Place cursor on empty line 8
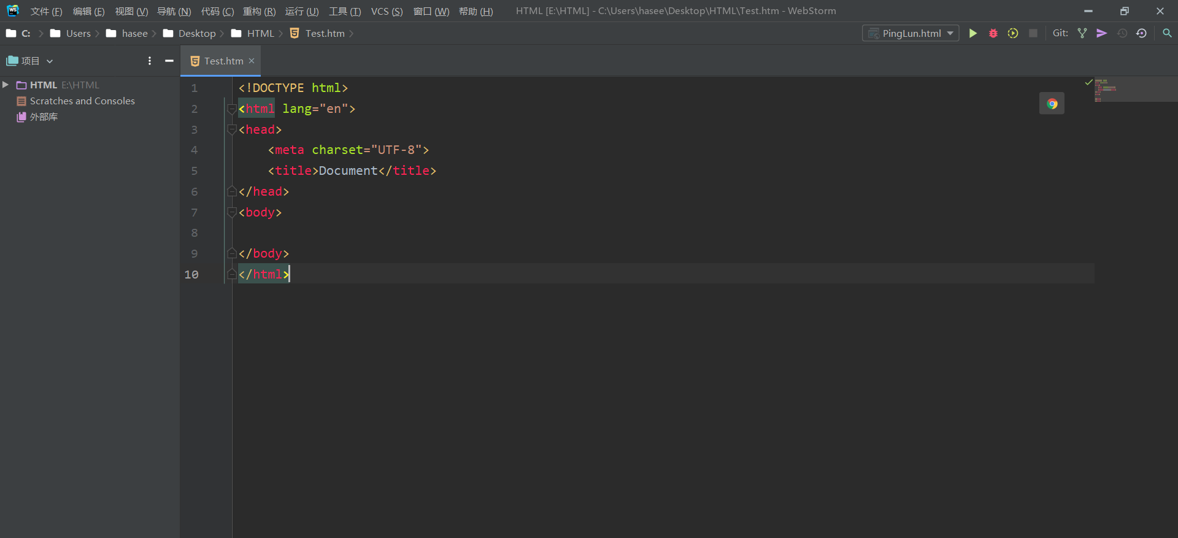 (663, 233)
